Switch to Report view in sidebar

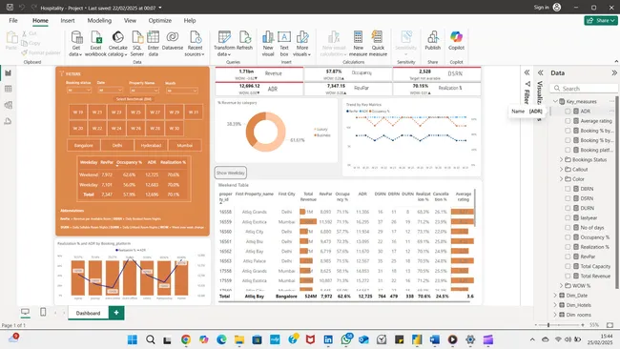[8, 73]
